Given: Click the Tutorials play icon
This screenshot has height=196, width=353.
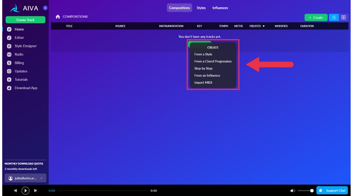Looking at the screenshot, I should [x=9, y=80].
